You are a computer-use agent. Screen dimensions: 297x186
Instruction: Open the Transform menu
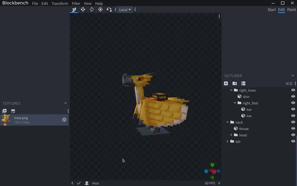(x=60, y=3)
